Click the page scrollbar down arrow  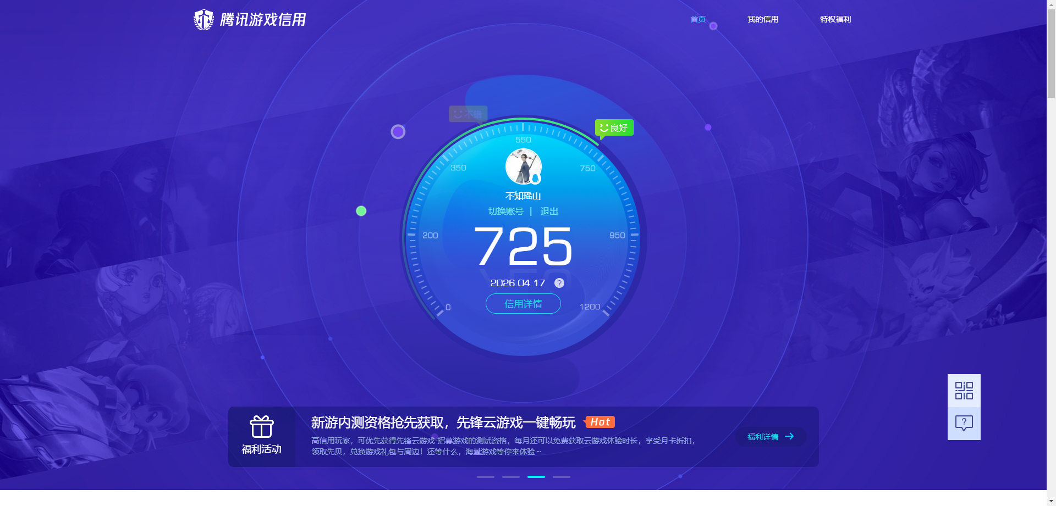1051,502
